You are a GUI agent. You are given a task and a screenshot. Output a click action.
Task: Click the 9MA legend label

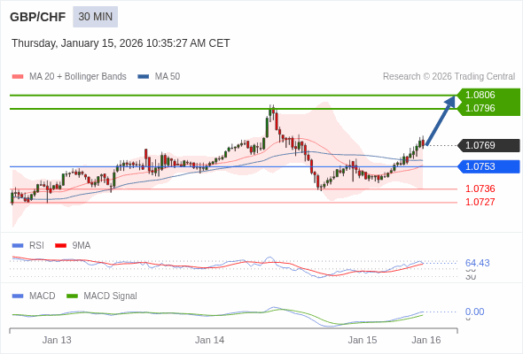(82, 245)
